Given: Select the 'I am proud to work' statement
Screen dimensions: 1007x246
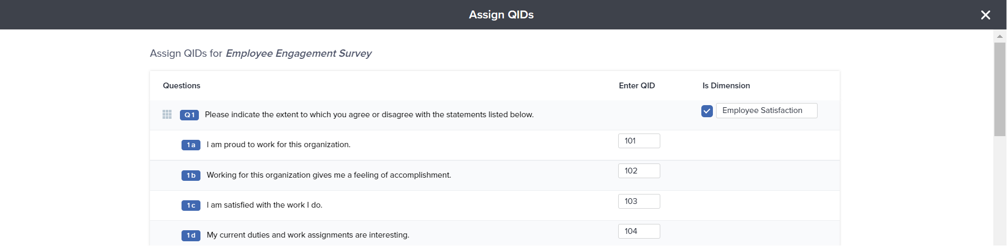Looking at the screenshot, I should click(278, 145).
